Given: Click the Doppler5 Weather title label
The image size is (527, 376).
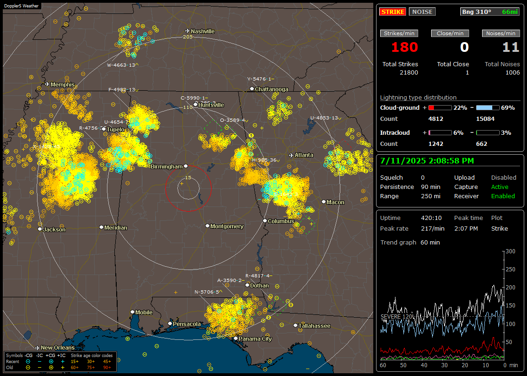Looking at the screenshot, I should [x=21, y=6].
